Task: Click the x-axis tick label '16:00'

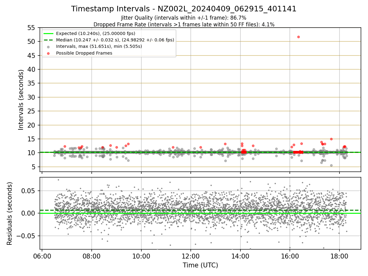Action: [290, 256]
